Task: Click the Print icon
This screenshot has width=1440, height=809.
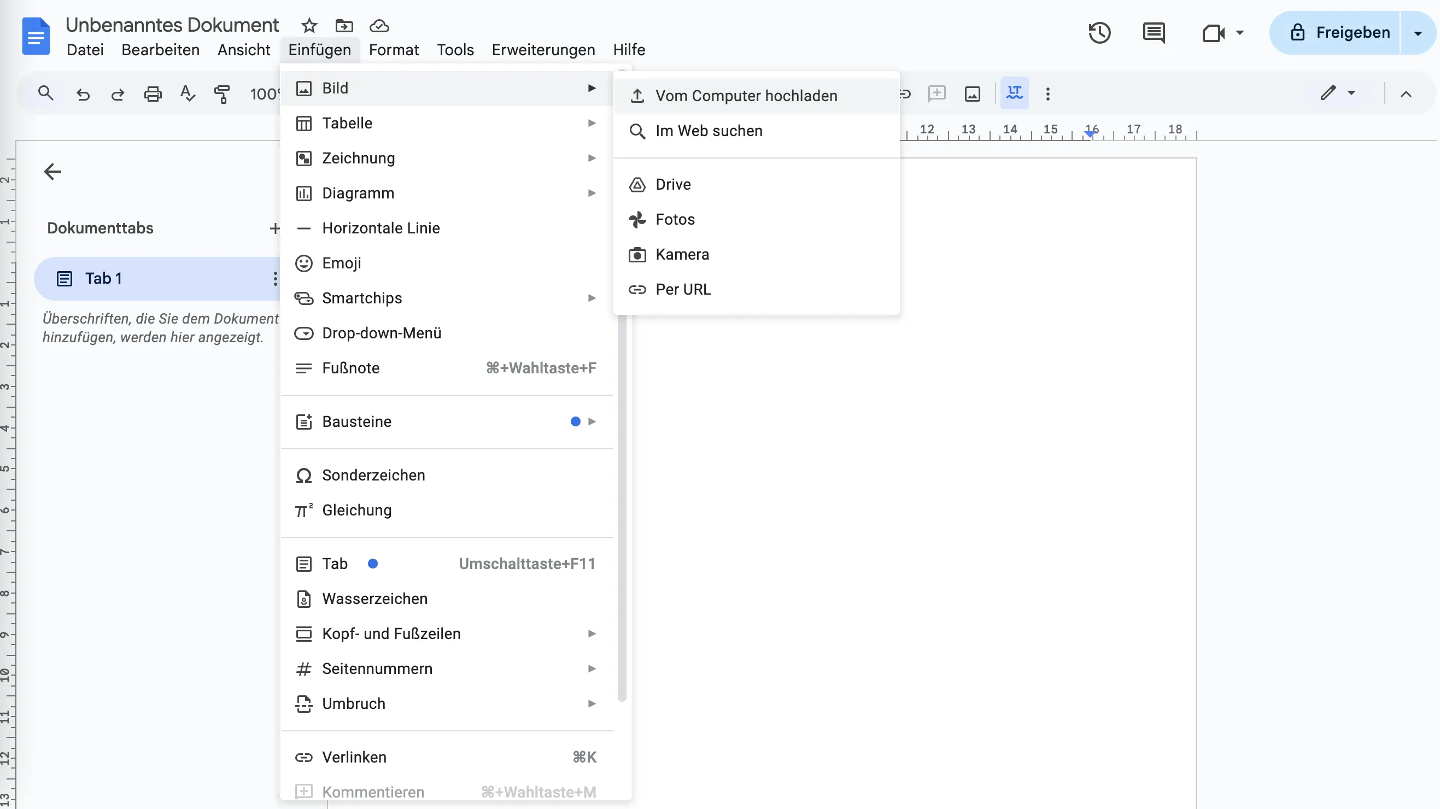Action: [x=153, y=94]
